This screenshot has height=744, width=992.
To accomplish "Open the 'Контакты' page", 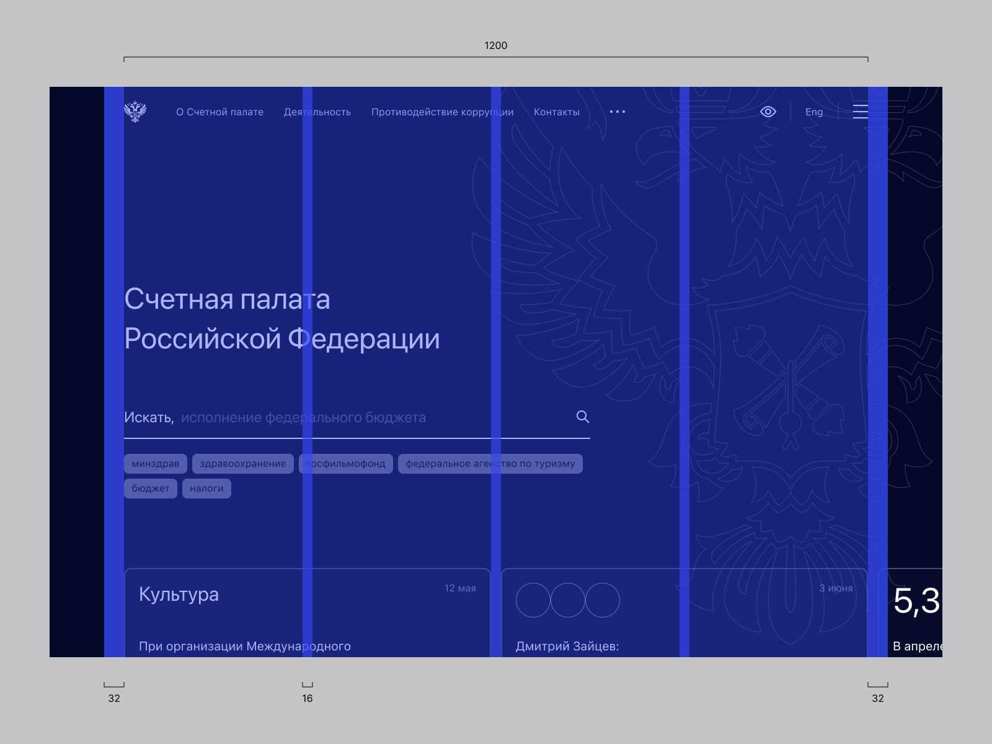I will pos(556,112).
